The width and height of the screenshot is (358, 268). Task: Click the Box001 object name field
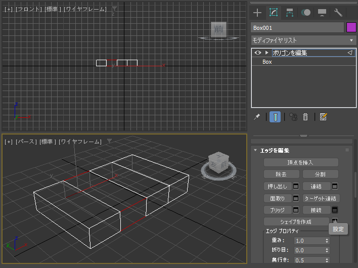click(297, 28)
